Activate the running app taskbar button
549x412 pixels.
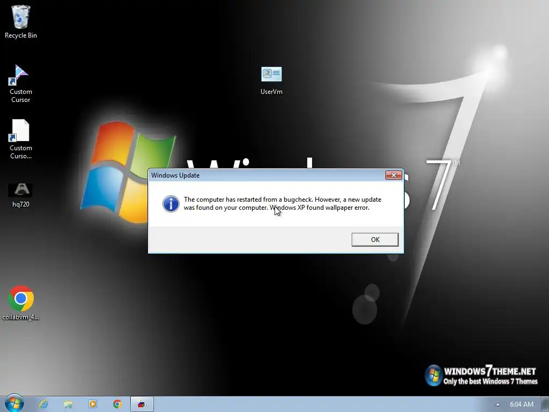pyautogui.click(x=142, y=404)
